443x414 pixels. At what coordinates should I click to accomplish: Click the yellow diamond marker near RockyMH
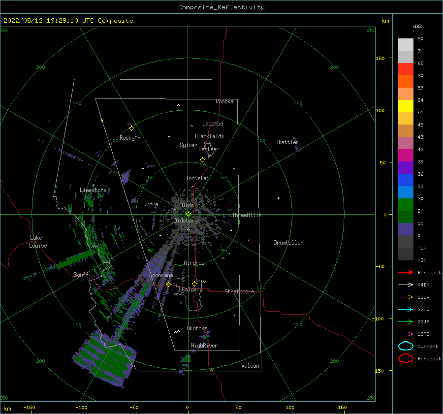[x=131, y=128]
